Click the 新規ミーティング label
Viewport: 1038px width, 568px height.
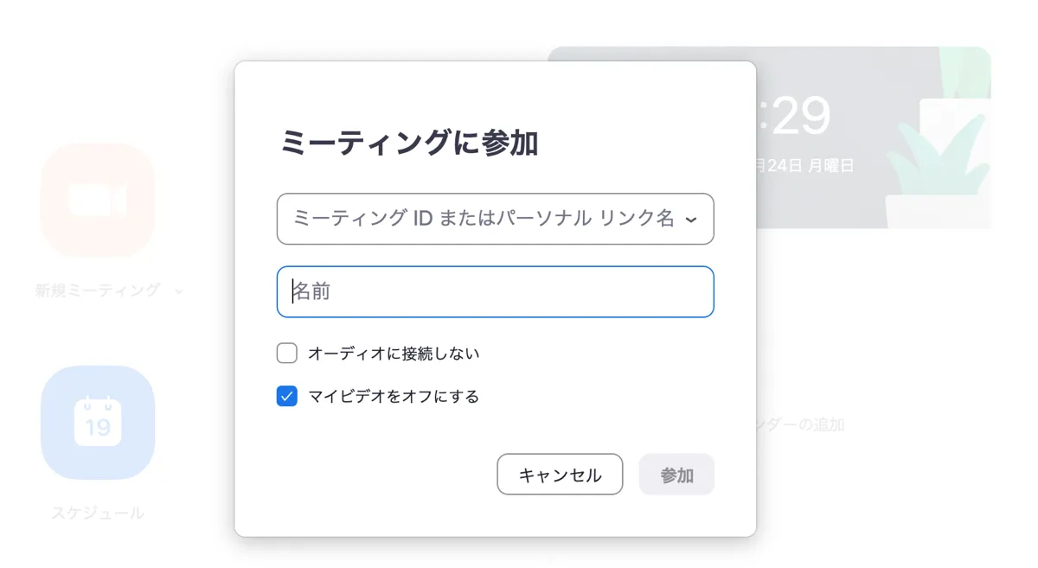(x=97, y=290)
